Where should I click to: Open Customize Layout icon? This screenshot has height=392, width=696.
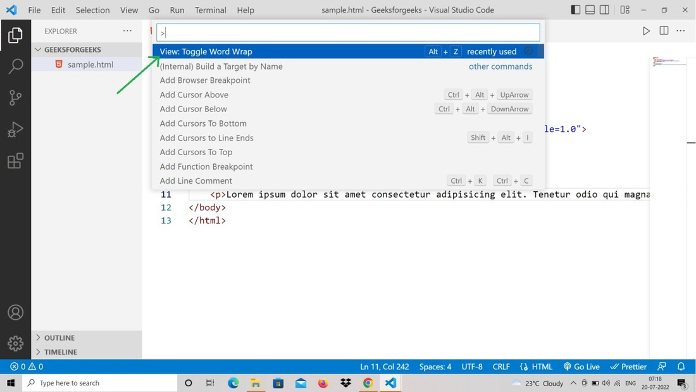click(x=625, y=9)
